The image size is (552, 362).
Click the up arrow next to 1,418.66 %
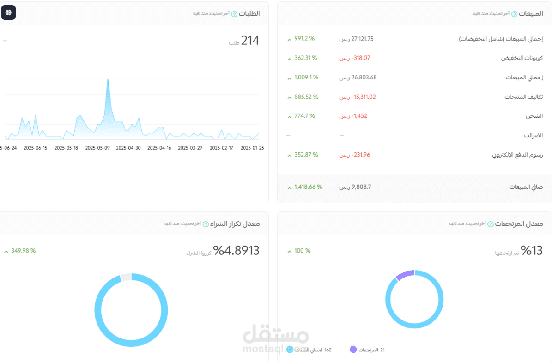(289, 188)
